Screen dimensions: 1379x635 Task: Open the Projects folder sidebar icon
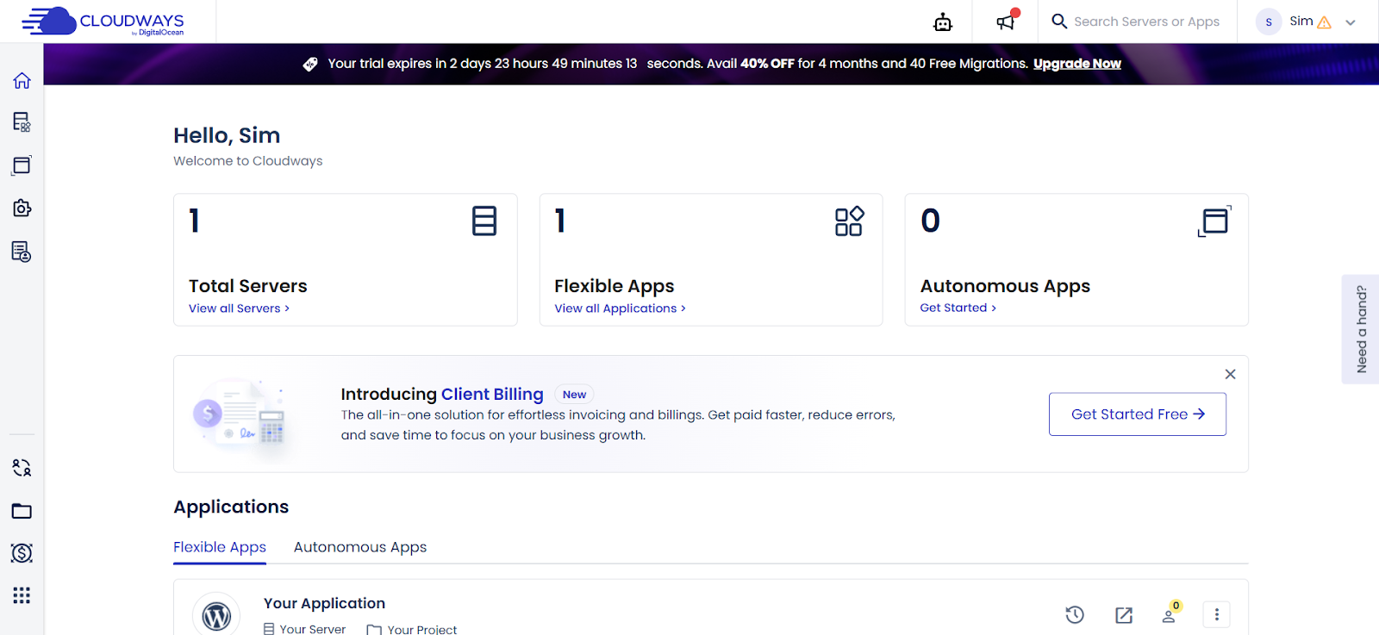22,511
